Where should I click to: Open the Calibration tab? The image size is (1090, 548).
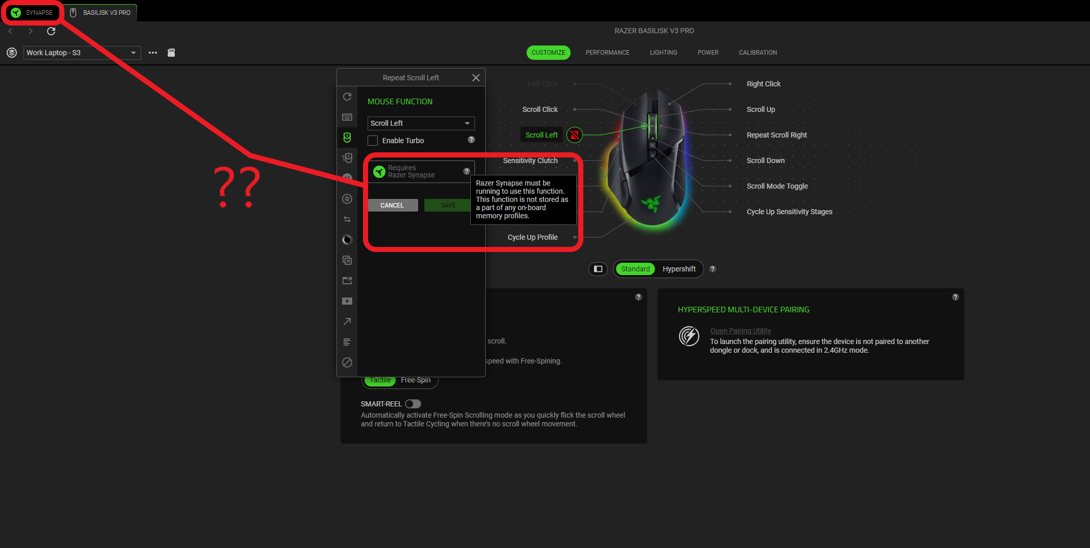click(758, 53)
